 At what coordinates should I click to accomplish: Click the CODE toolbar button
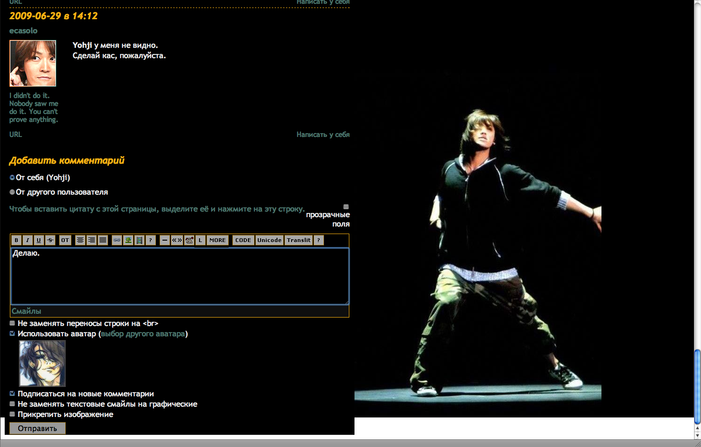243,240
